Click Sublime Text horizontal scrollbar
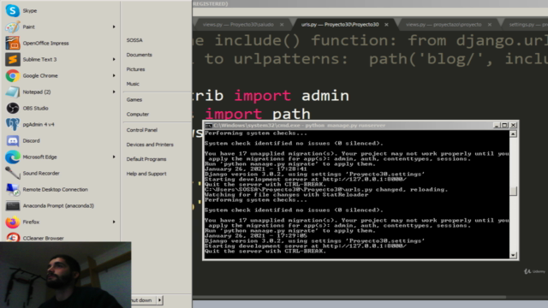 (349, 297)
